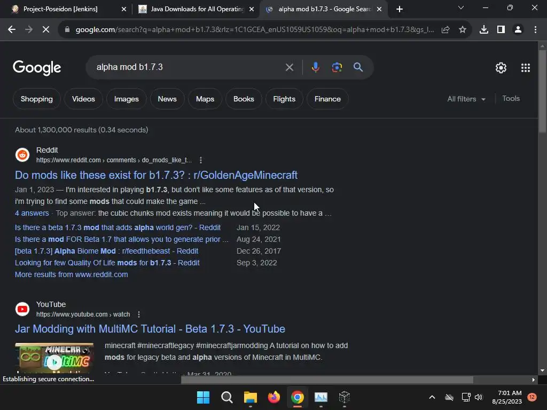
Task: Click the forward navigation arrow
Action: (x=29, y=30)
